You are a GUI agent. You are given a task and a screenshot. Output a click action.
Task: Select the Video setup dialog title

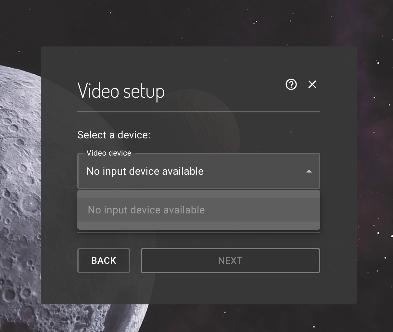click(120, 91)
